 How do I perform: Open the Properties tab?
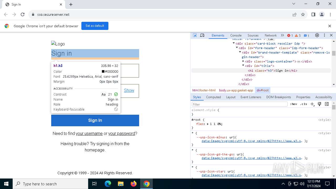pos(303,97)
